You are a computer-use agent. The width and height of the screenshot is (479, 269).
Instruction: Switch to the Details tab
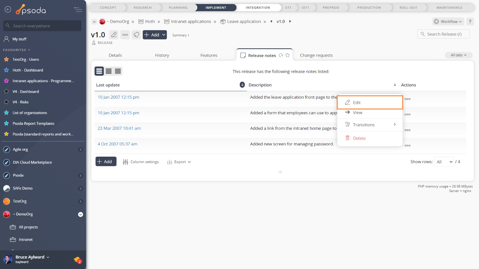pyautogui.click(x=115, y=55)
